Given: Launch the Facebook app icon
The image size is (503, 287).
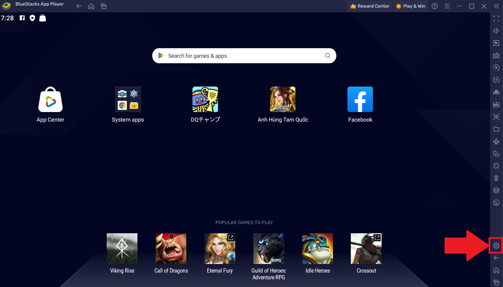Looking at the screenshot, I should [360, 99].
